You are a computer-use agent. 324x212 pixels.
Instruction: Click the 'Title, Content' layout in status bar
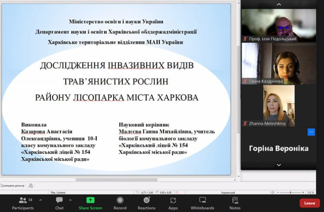tap(58, 193)
